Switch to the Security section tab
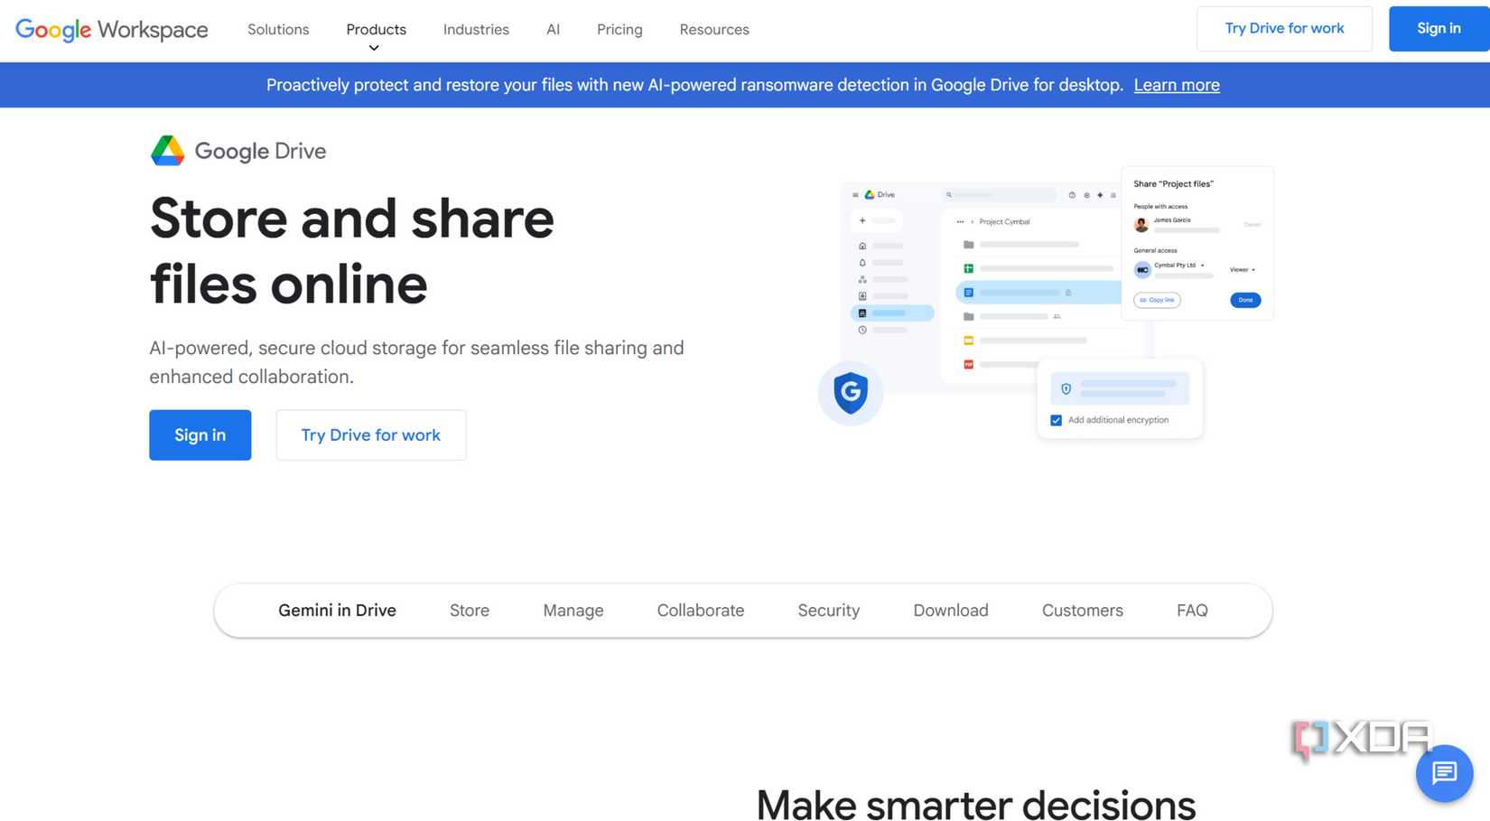Screen dimensions: 1490x821 pyautogui.click(x=828, y=610)
